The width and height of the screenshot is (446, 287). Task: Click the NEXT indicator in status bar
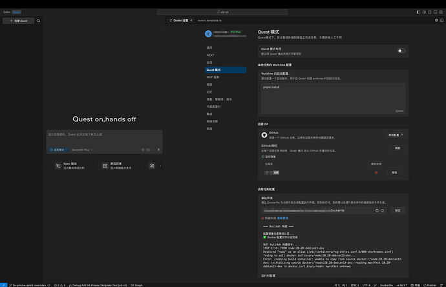pos(401,285)
